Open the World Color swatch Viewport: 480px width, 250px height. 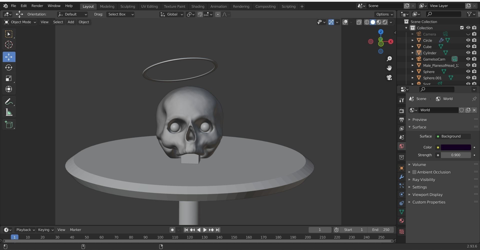pos(456,147)
